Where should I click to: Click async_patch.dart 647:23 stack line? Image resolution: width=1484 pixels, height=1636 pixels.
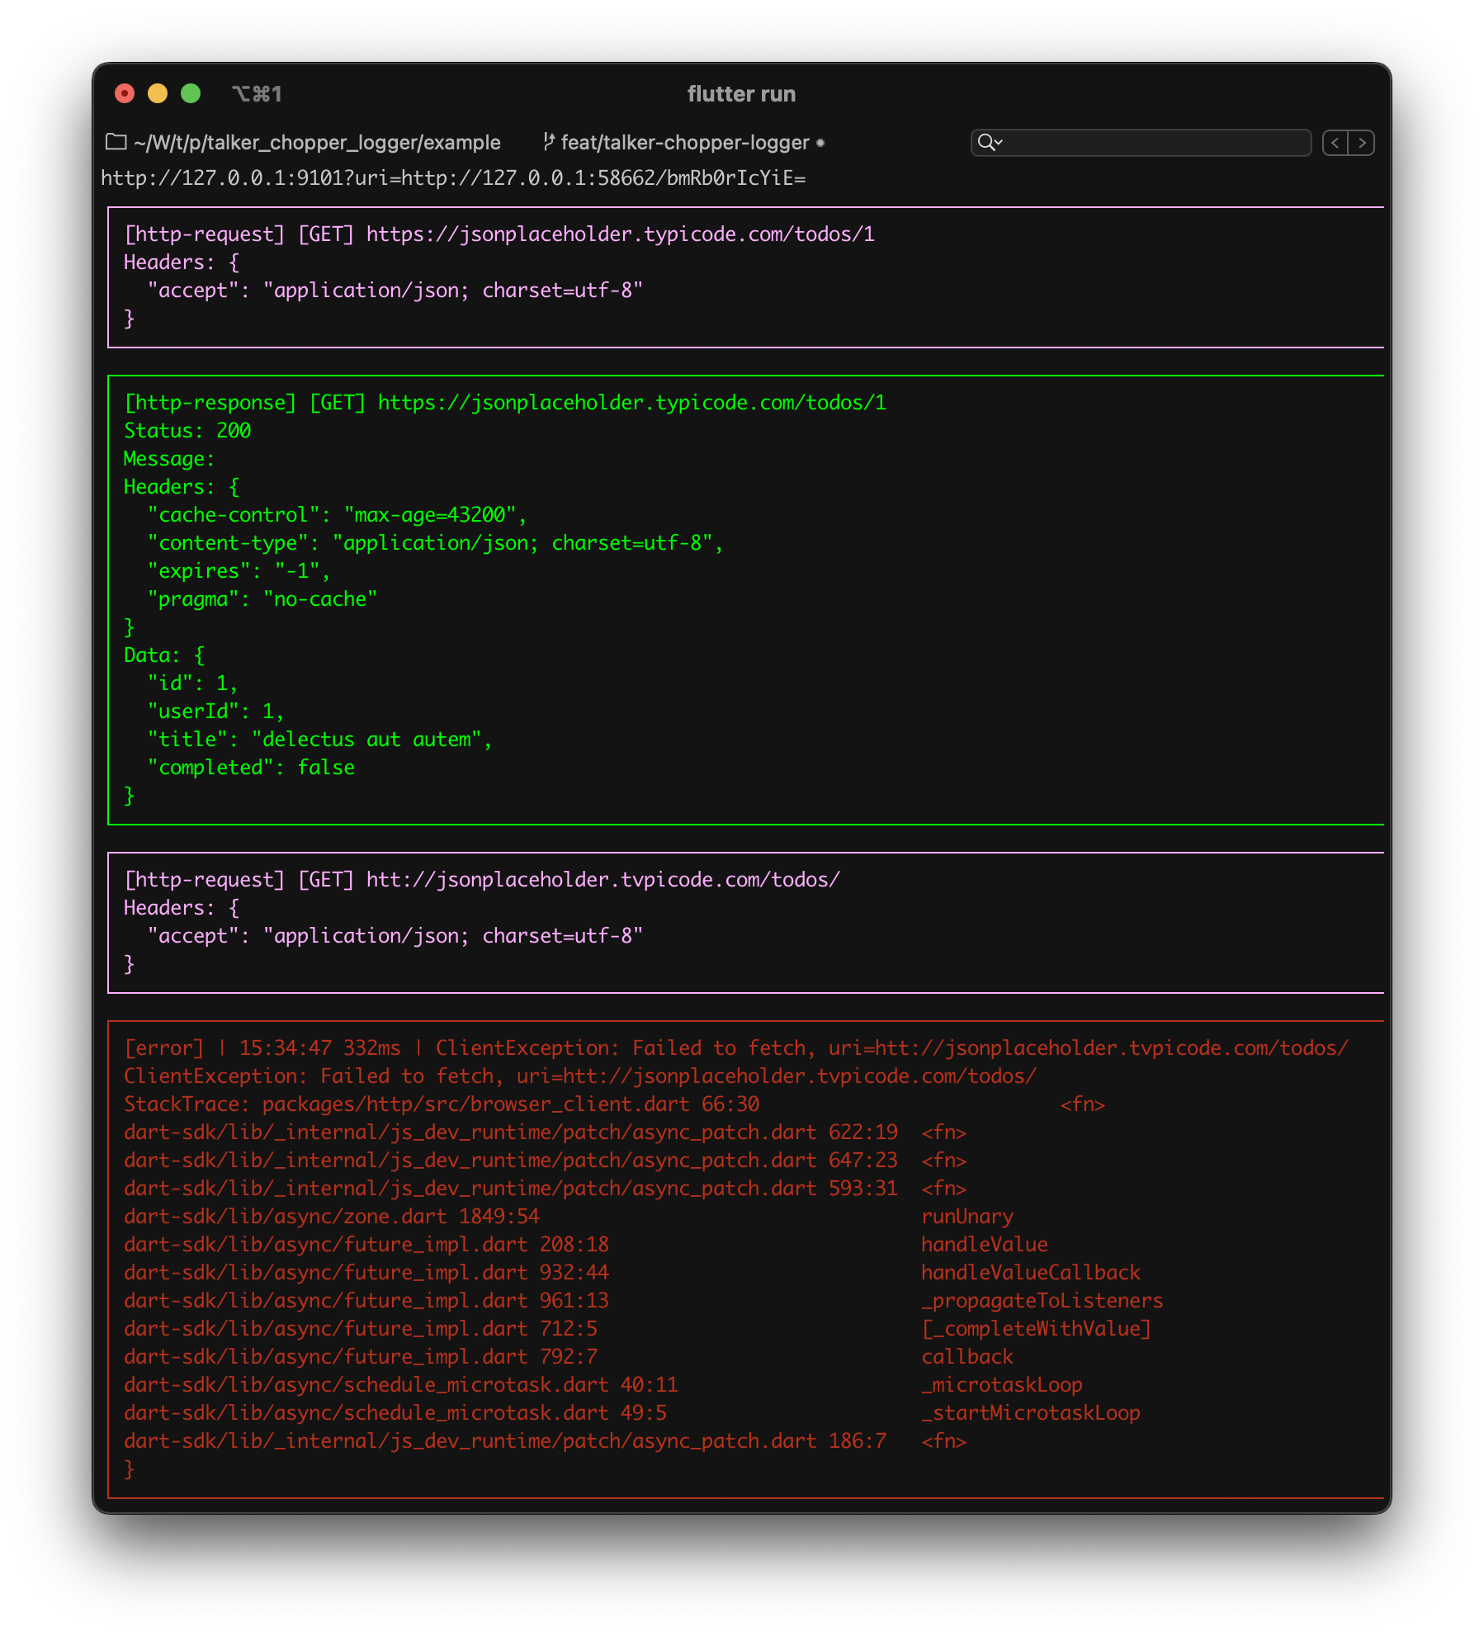pos(511,1161)
